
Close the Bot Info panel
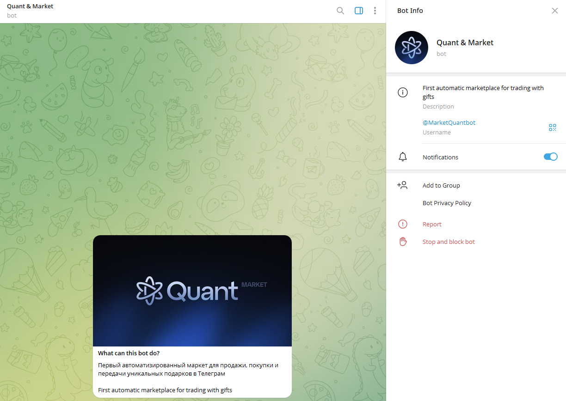(x=555, y=11)
